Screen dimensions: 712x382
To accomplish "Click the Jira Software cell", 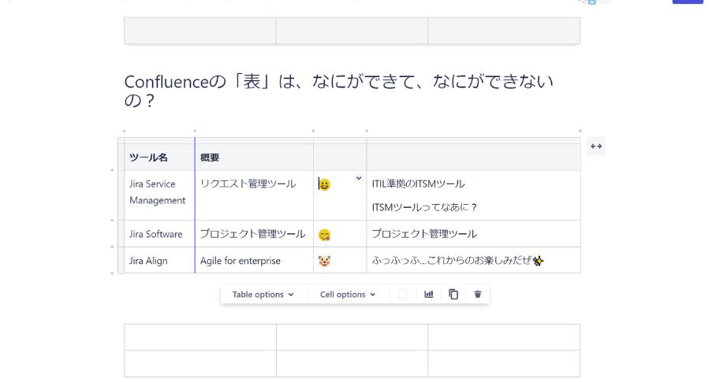I will pyautogui.click(x=159, y=234).
